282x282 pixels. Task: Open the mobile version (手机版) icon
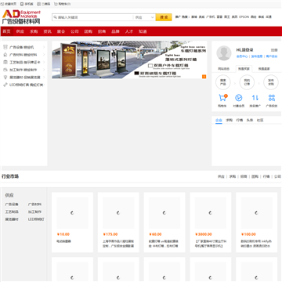22,4
